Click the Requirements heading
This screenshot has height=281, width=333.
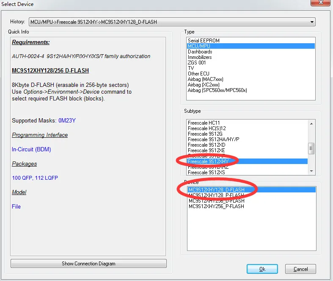click(31, 42)
